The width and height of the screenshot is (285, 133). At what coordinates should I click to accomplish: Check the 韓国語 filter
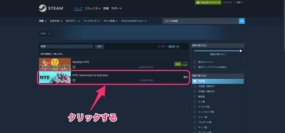pos(195,97)
